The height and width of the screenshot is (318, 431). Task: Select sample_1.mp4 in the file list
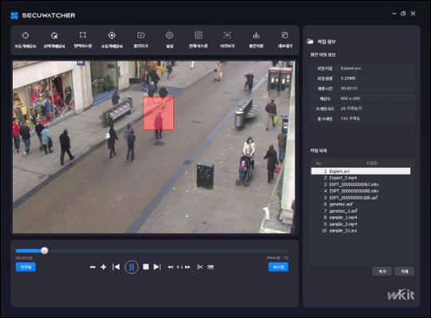click(x=361, y=217)
